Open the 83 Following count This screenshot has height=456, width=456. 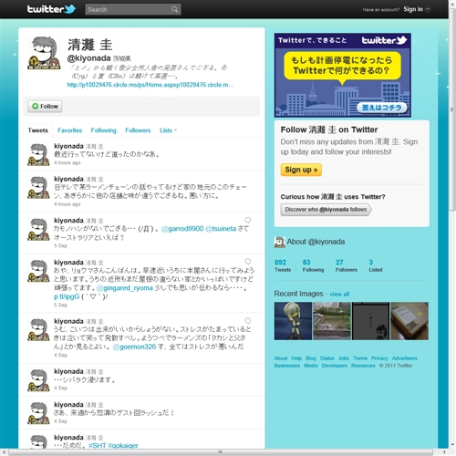[x=313, y=265]
